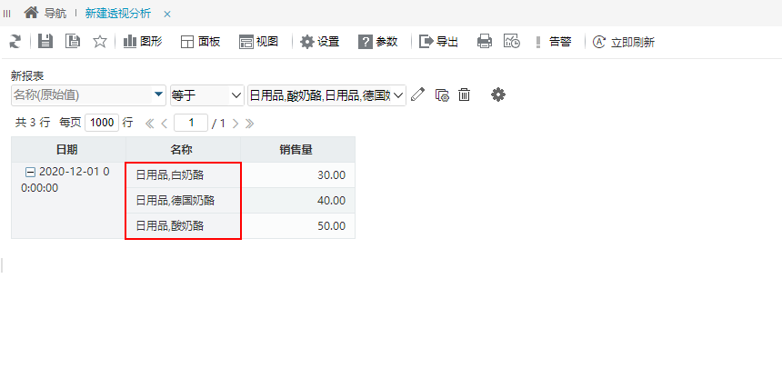Image resolution: width=782 pixels, height=368 pixels.
Task: Close the 新建透视分析 tab
Action: (167, 14)
